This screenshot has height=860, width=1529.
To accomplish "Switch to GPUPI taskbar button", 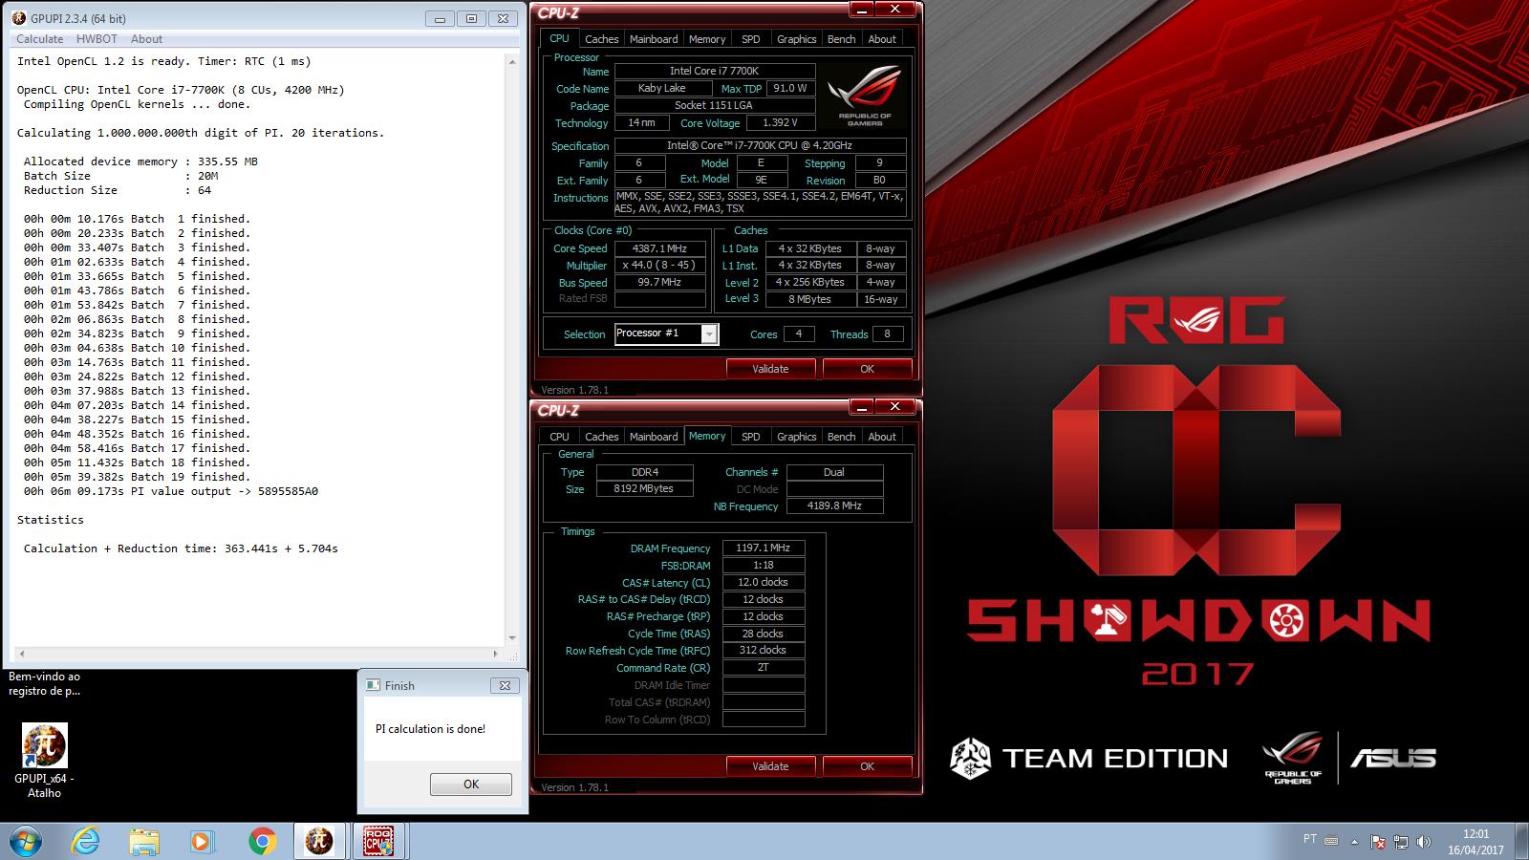I will coord(319,841).
